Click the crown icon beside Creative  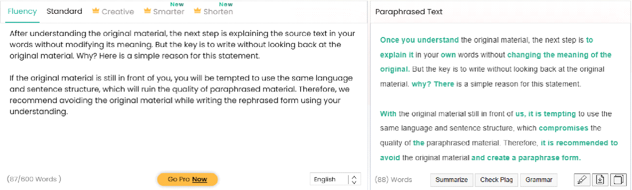click(96, 11)
